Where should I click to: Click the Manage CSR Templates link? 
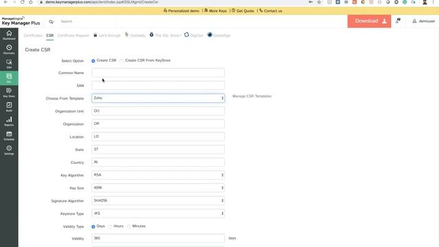point(252,96)
